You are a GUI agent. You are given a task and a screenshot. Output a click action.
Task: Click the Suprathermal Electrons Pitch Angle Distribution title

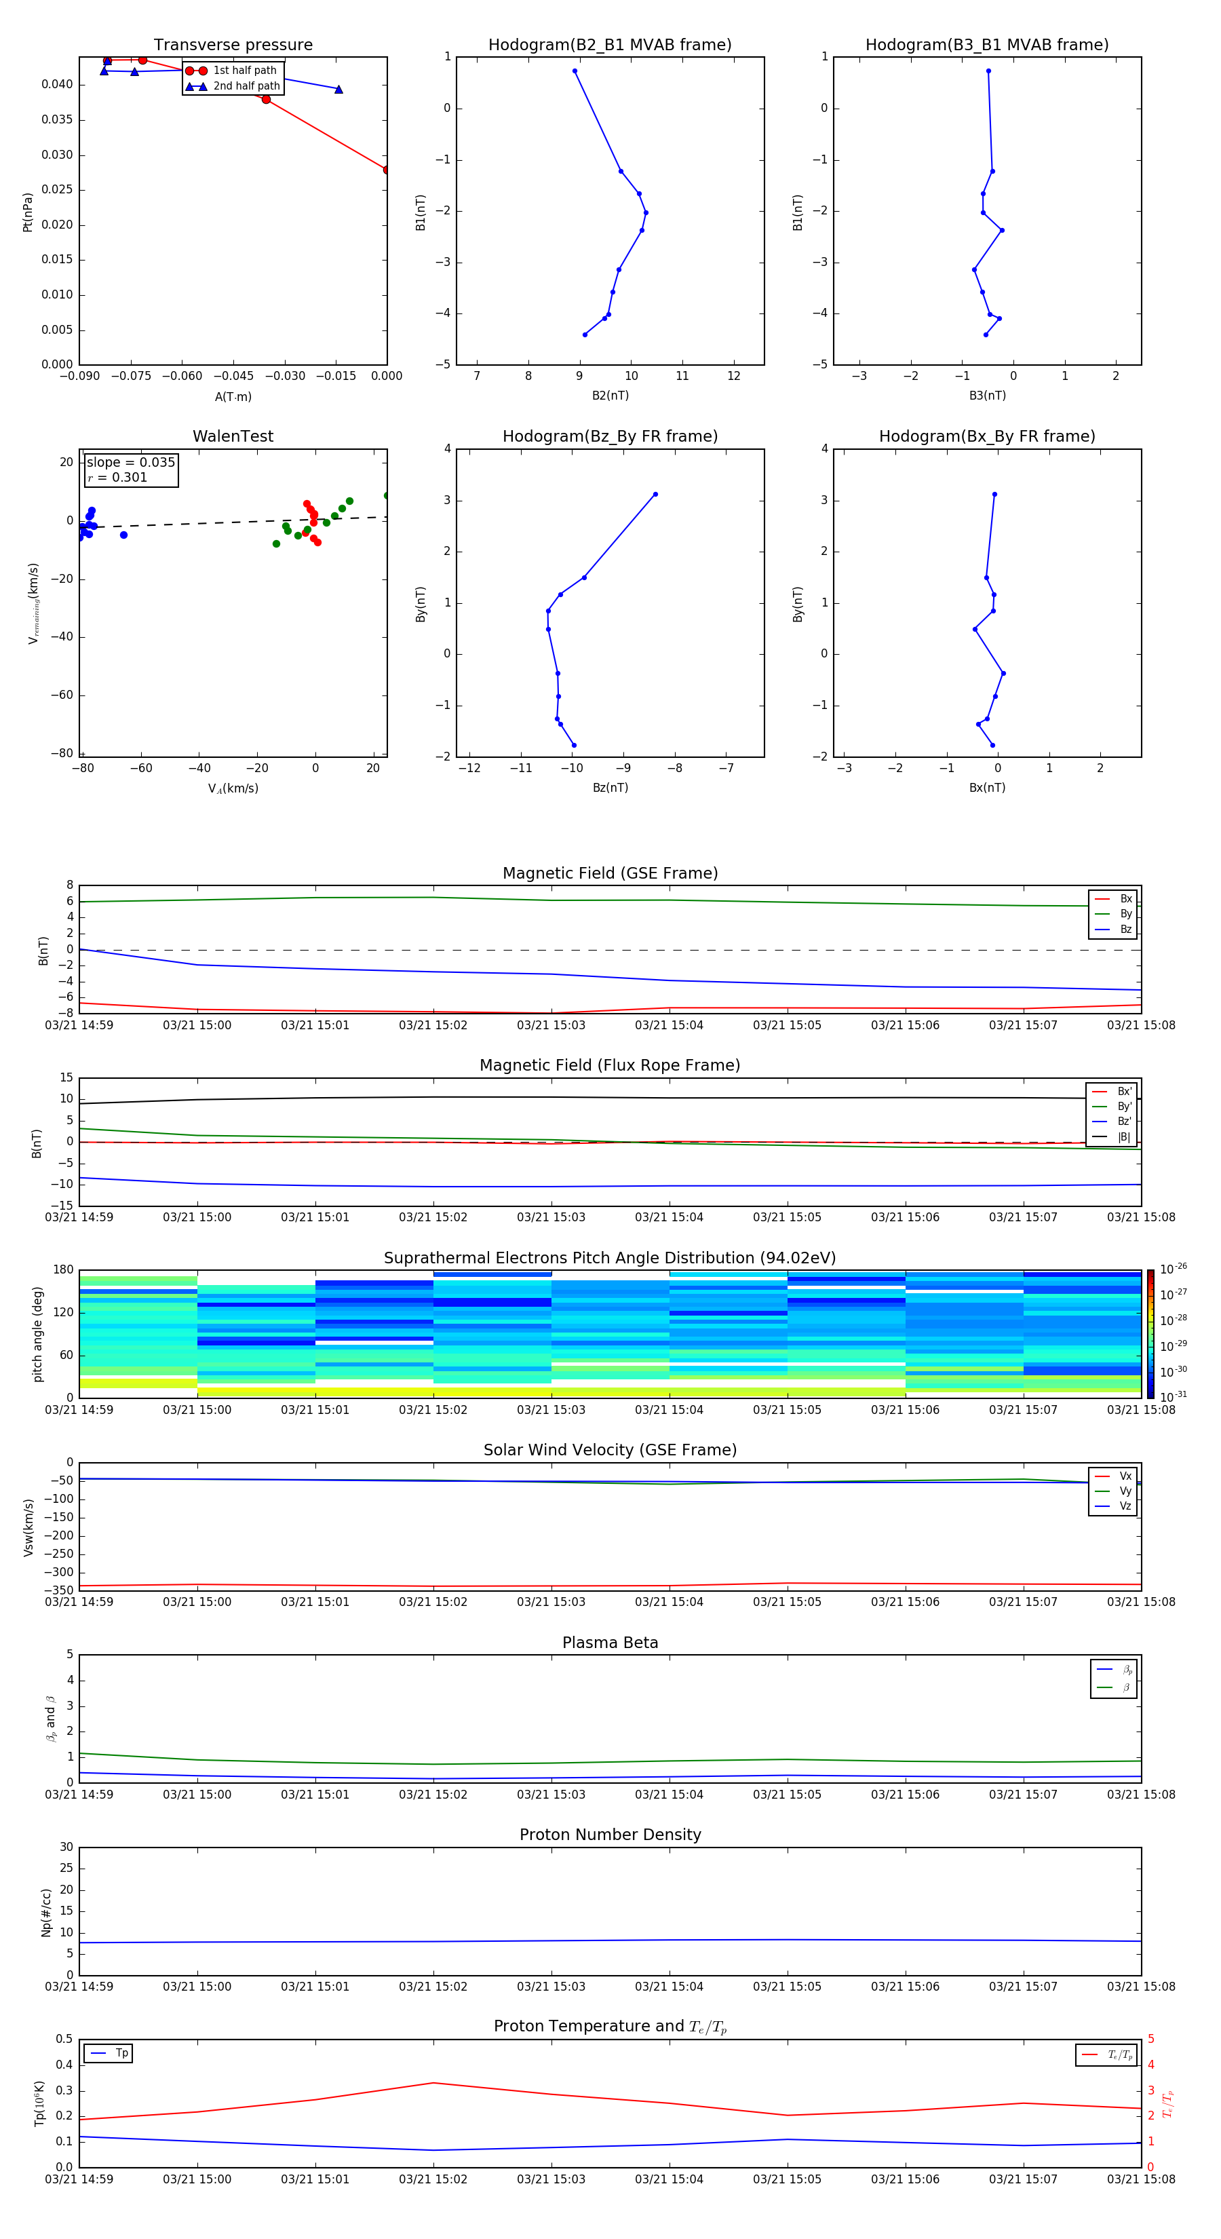pos(610,1259)
